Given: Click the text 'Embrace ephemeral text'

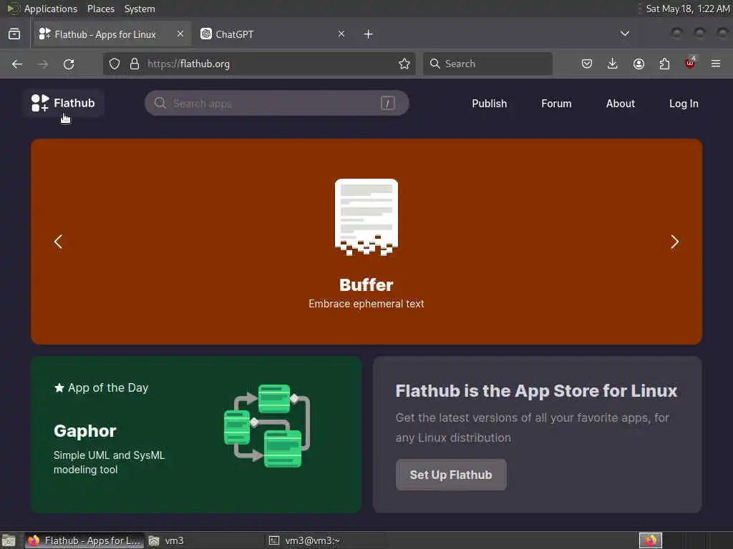Looking at the screenshot, I should coord(366,304).
